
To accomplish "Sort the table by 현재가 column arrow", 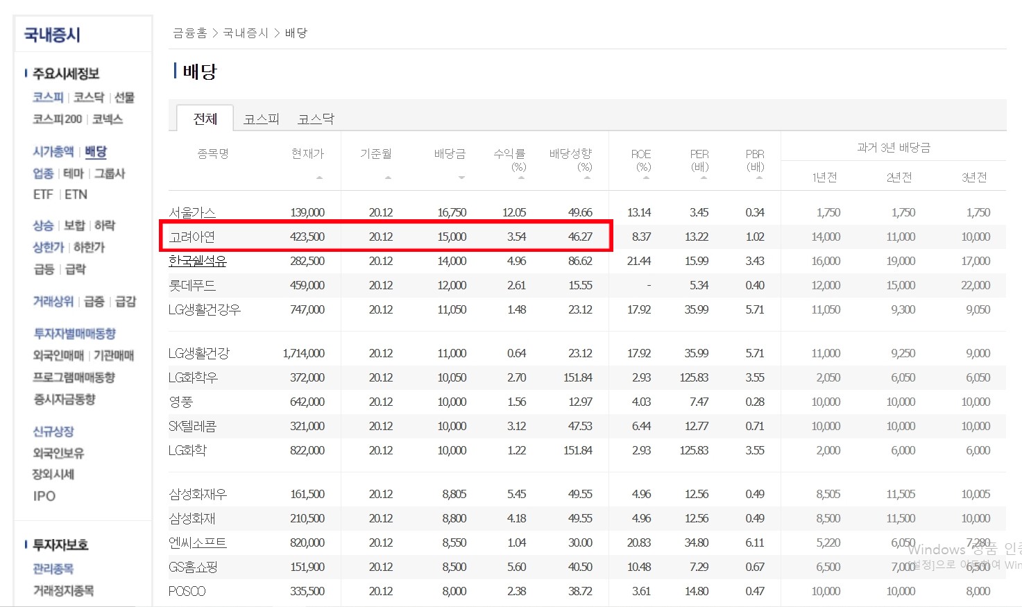I will click(319, 178).
